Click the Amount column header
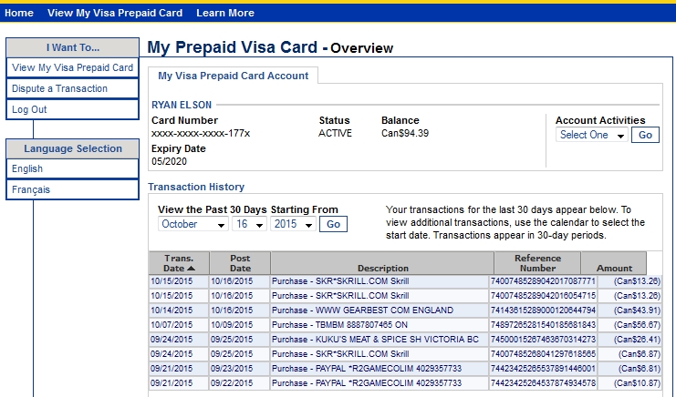676x397 pixels. click(x=614, y=269)
